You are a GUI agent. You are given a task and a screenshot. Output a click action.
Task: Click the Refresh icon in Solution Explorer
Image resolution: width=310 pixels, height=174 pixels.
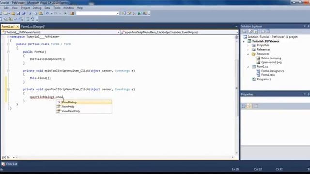point(256,31)
